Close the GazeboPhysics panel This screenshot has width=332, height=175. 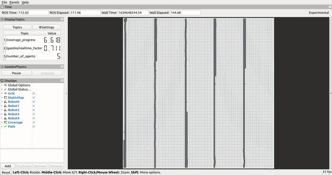pos(62,67)
